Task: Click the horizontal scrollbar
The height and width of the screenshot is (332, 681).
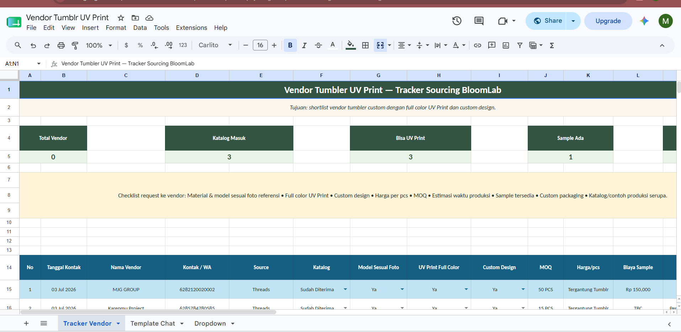Action: (148, 312)
